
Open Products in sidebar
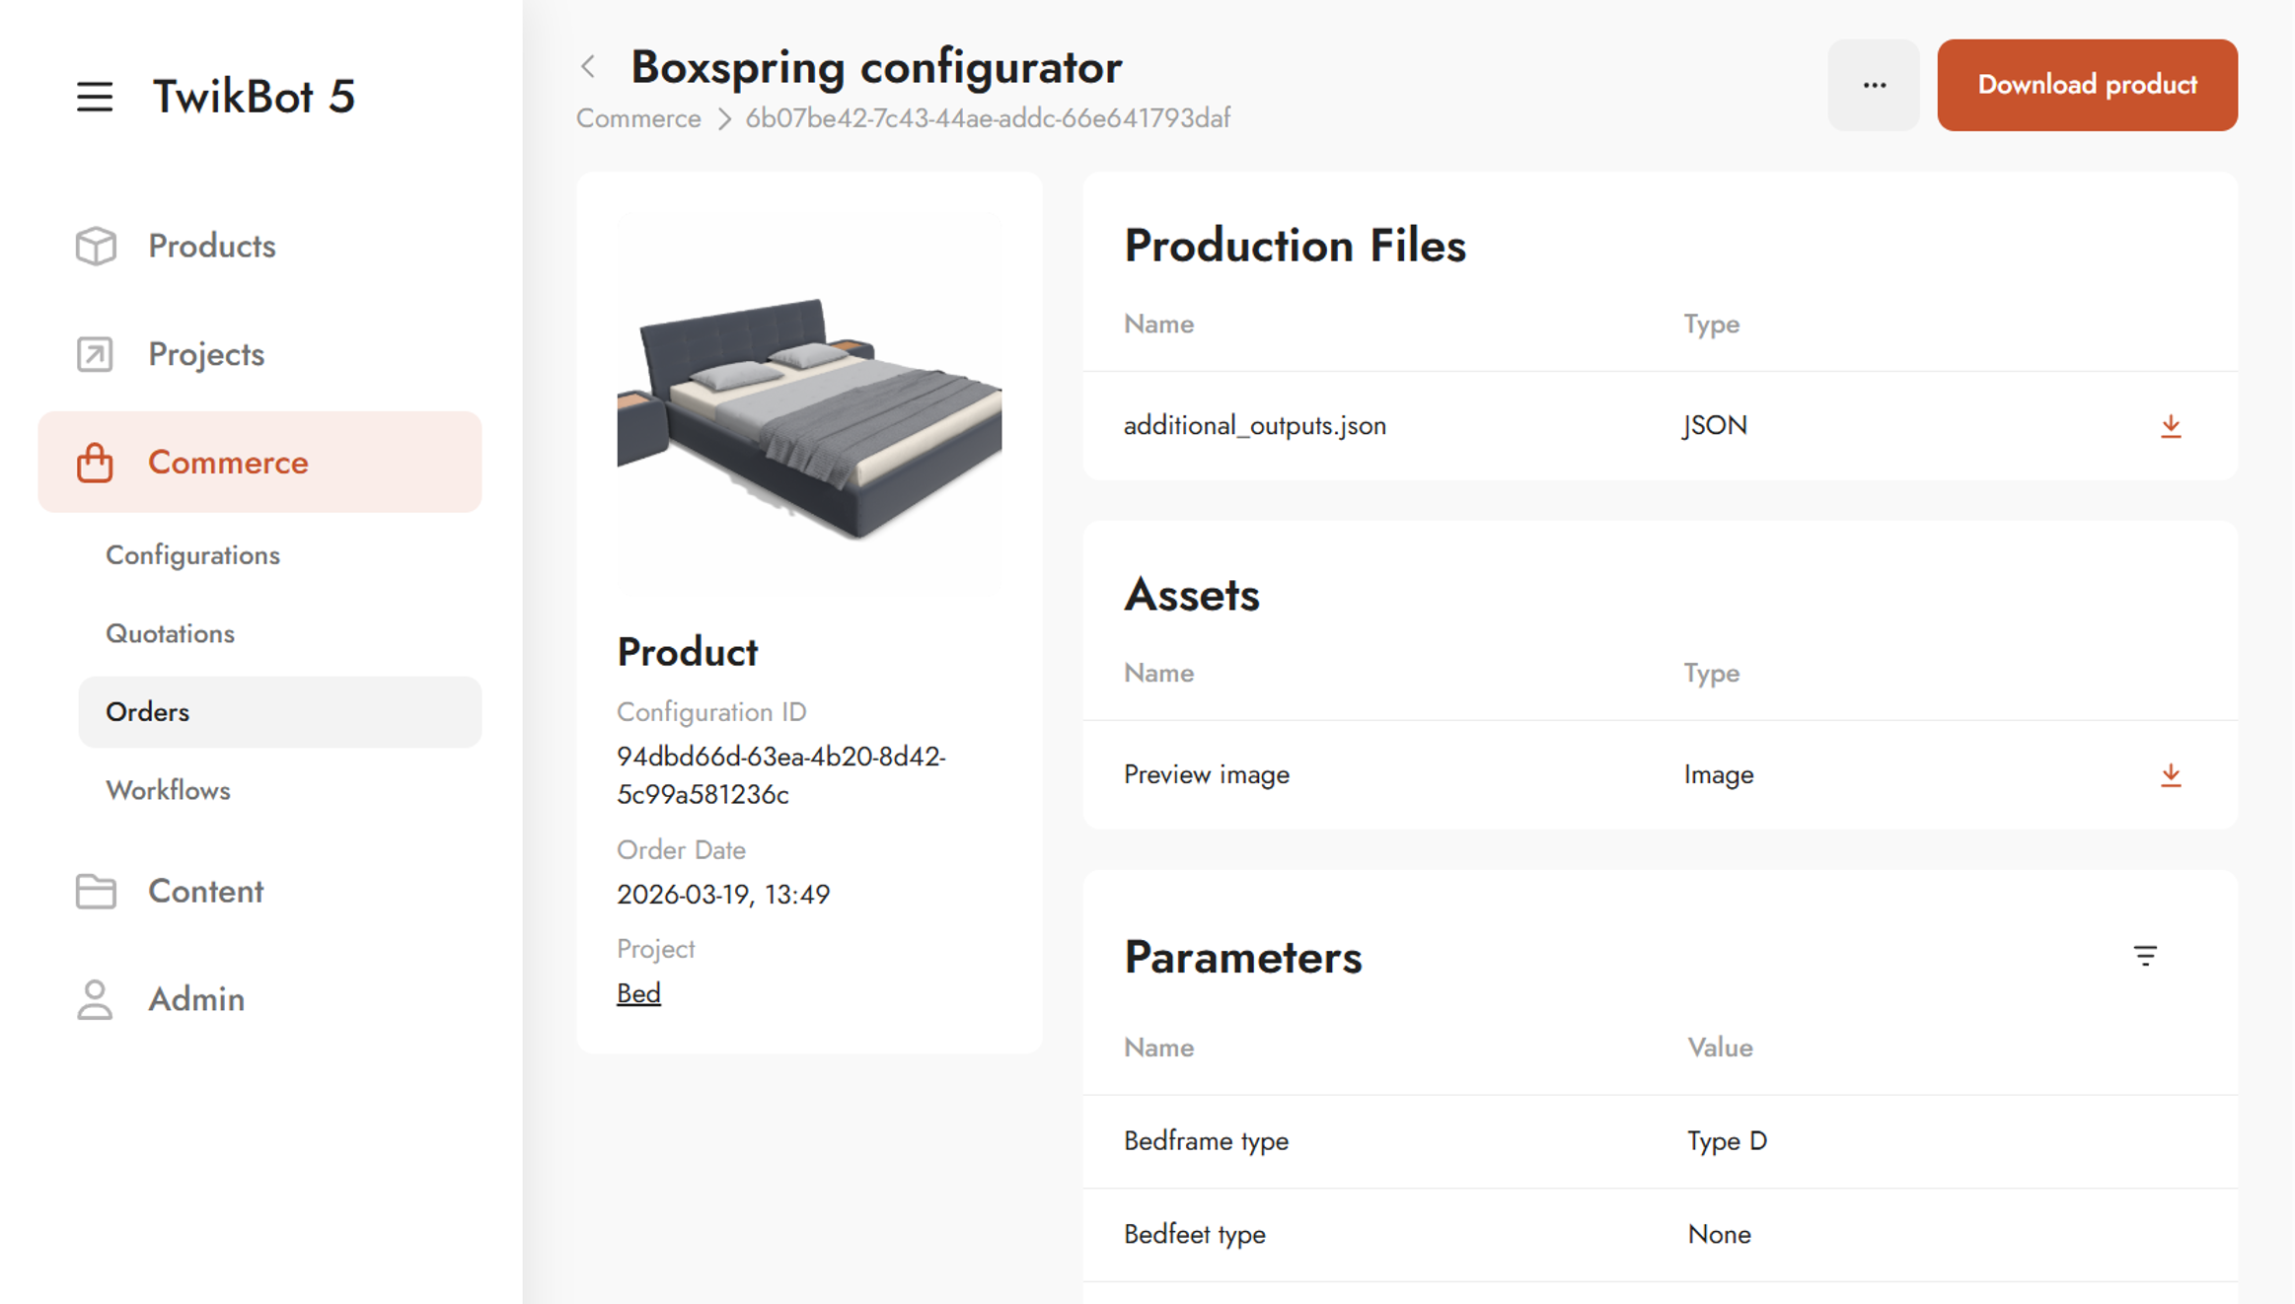click(x=211, y=246)
